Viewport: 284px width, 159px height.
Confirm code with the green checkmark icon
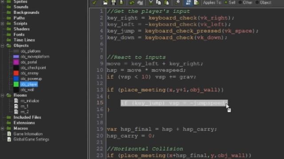[x=94, y=3]
